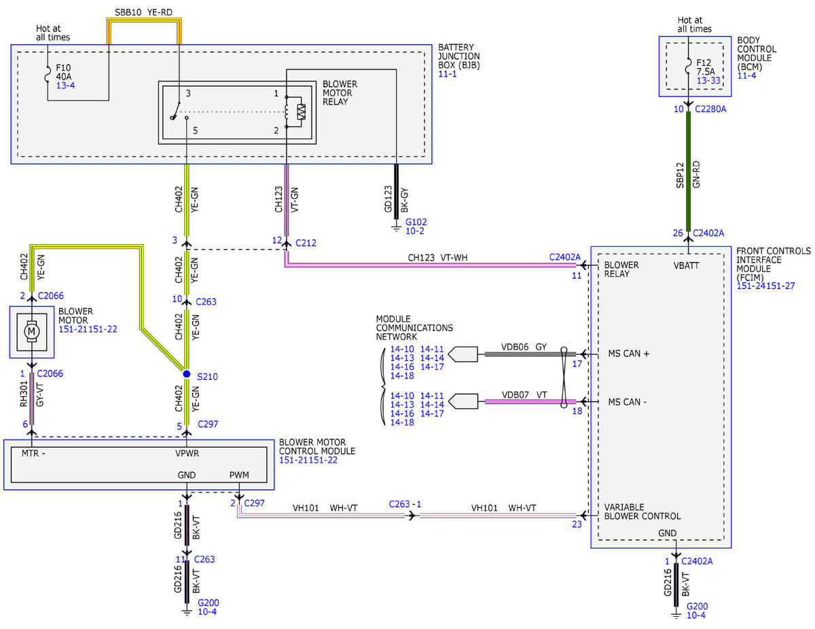Click the C2402A connector label beside pin 26
Viewport: 815px width, 629px height.
point(709,233)
